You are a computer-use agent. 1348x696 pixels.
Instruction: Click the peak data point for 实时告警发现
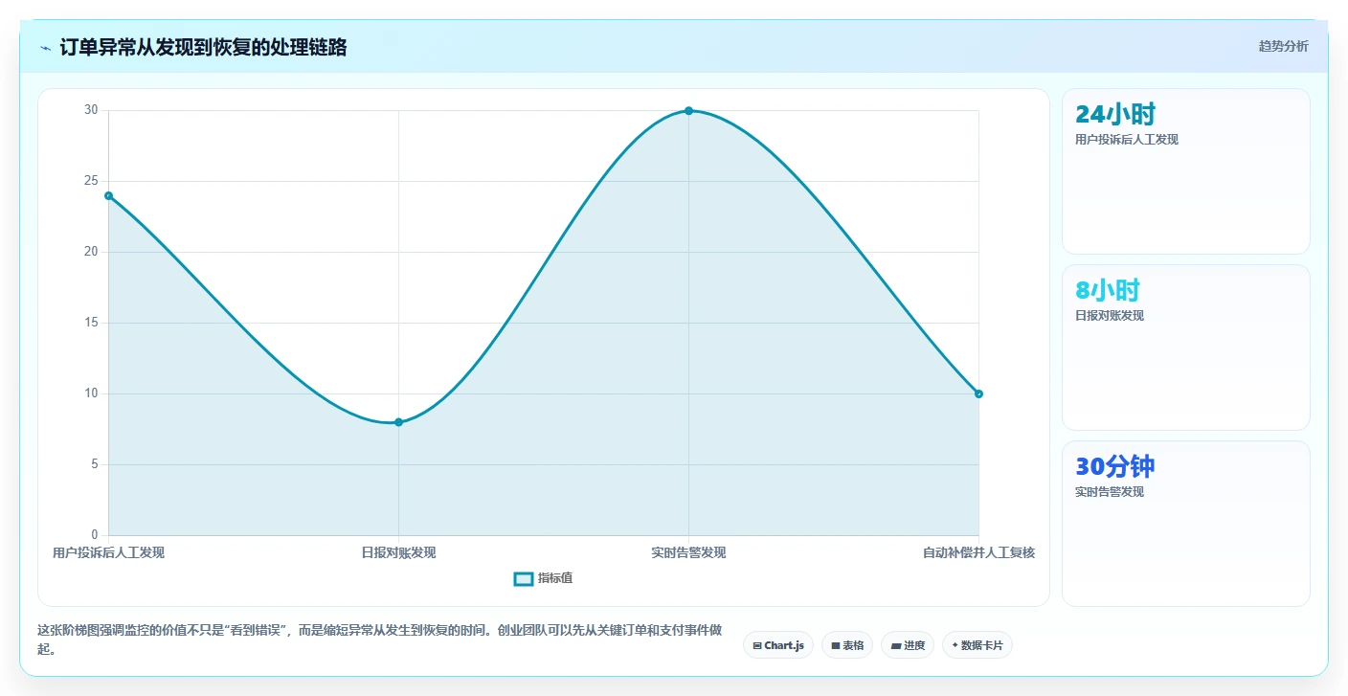(688, 111)
